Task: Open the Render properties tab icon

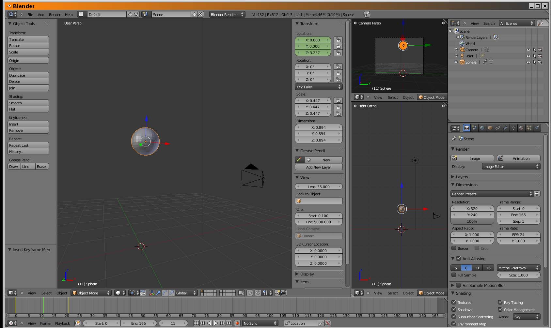Action: point(467,128)
